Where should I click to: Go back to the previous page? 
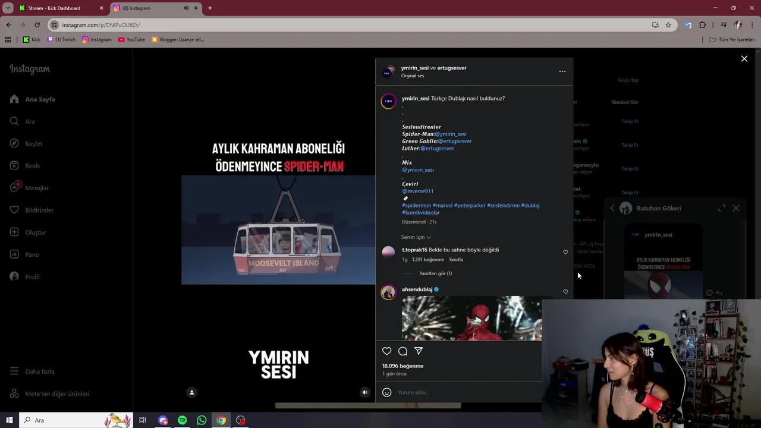8,25
